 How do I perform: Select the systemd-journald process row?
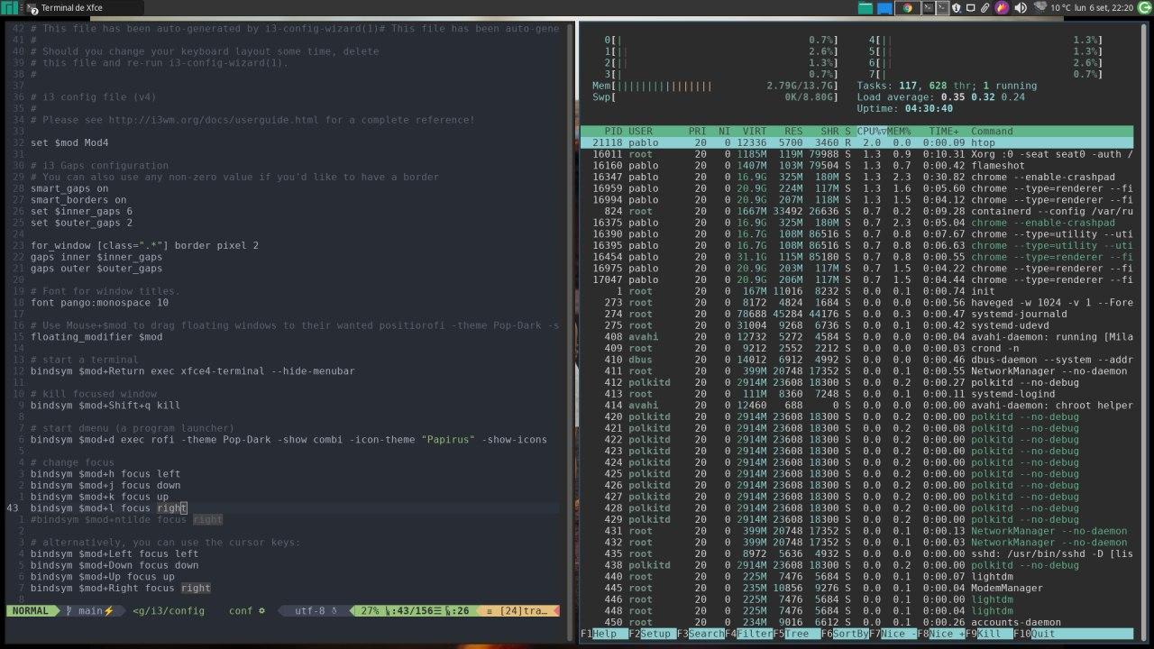856,314
